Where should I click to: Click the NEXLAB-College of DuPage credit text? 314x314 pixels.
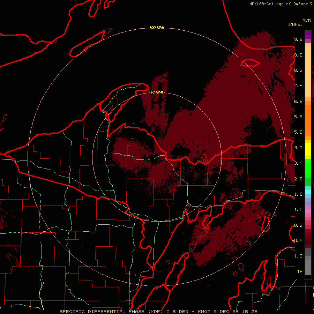(x=278, y=4)
